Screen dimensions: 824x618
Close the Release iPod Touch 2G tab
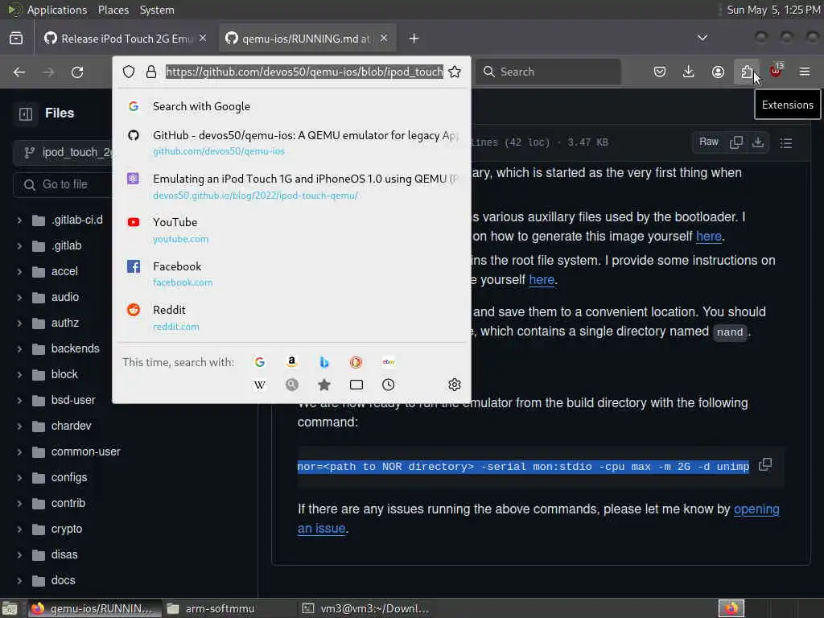coord(203,39)
